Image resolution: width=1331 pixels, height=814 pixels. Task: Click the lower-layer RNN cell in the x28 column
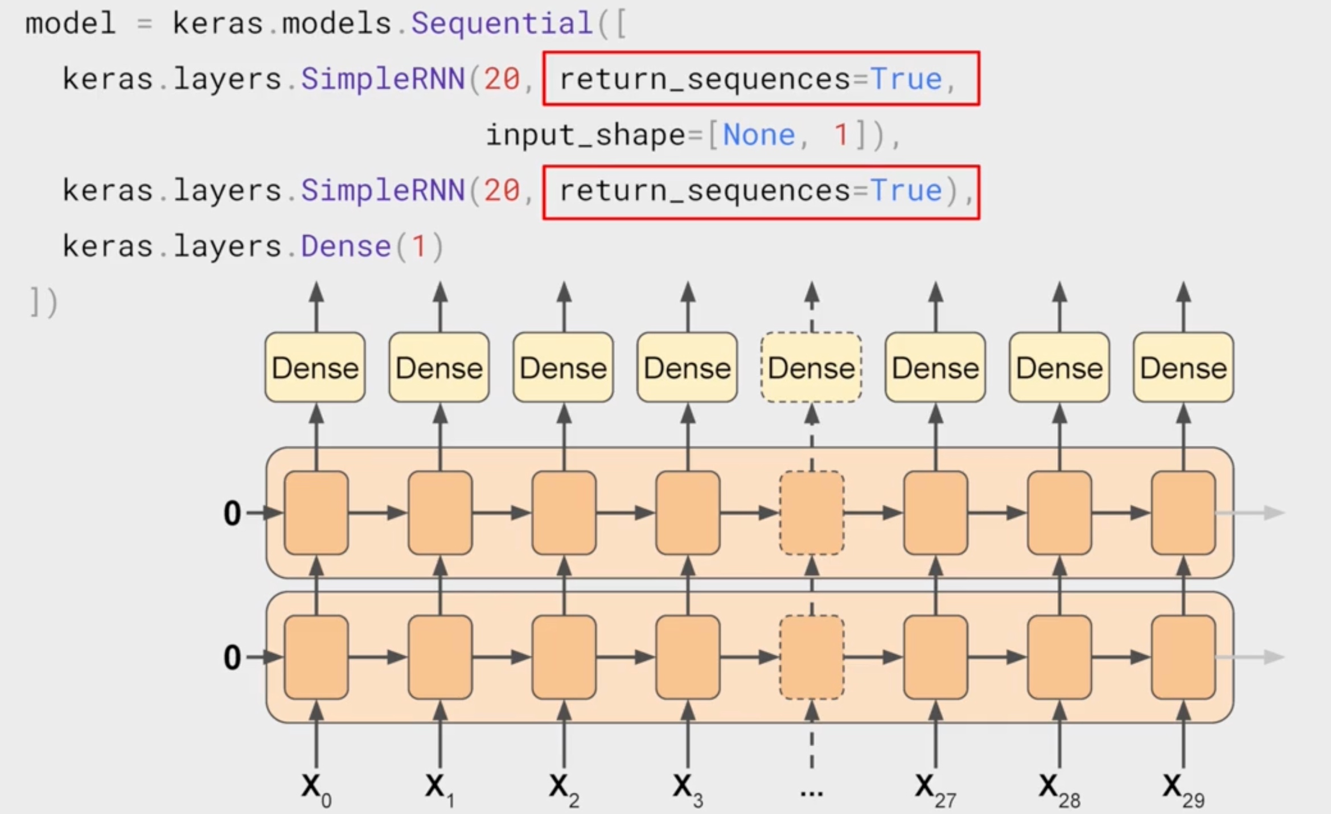[x=1059, y=657]
